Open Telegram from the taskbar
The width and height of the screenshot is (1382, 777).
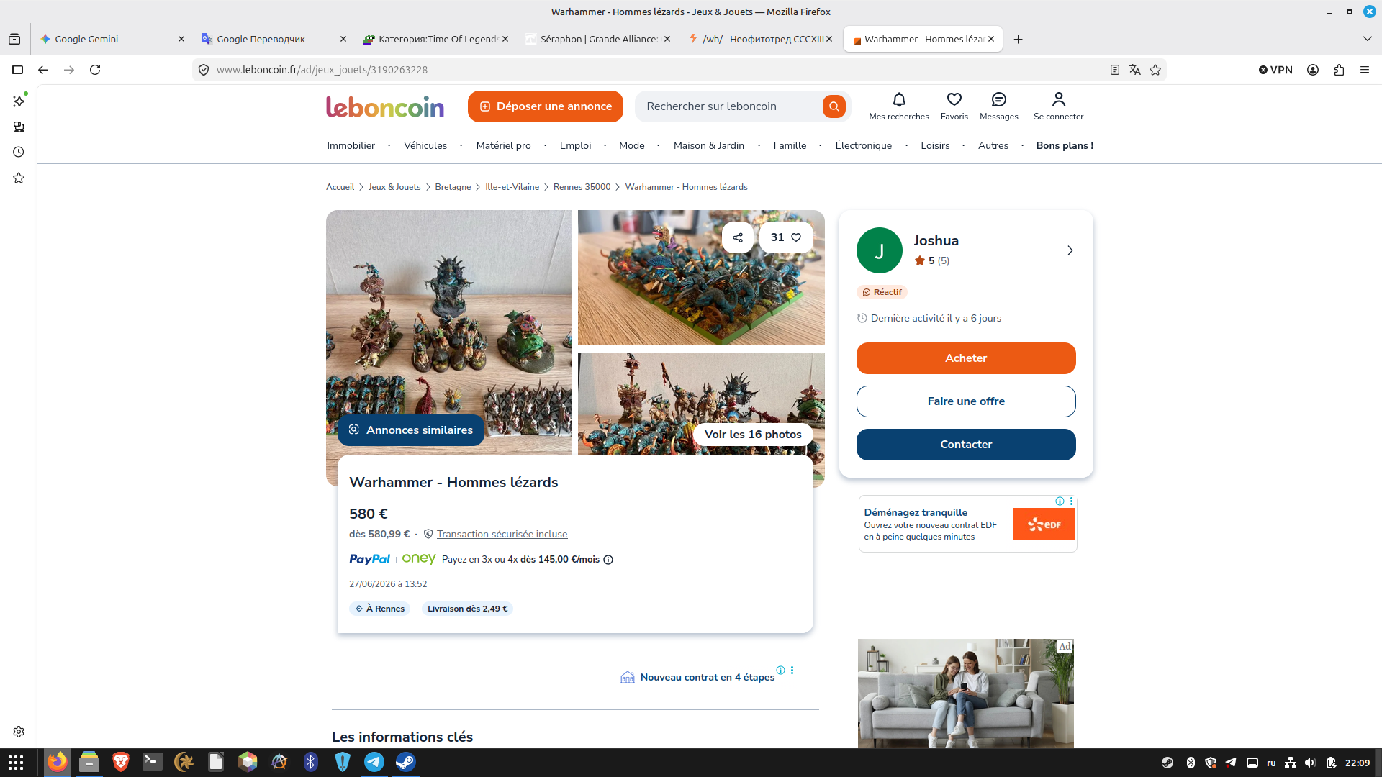[374, 762]
